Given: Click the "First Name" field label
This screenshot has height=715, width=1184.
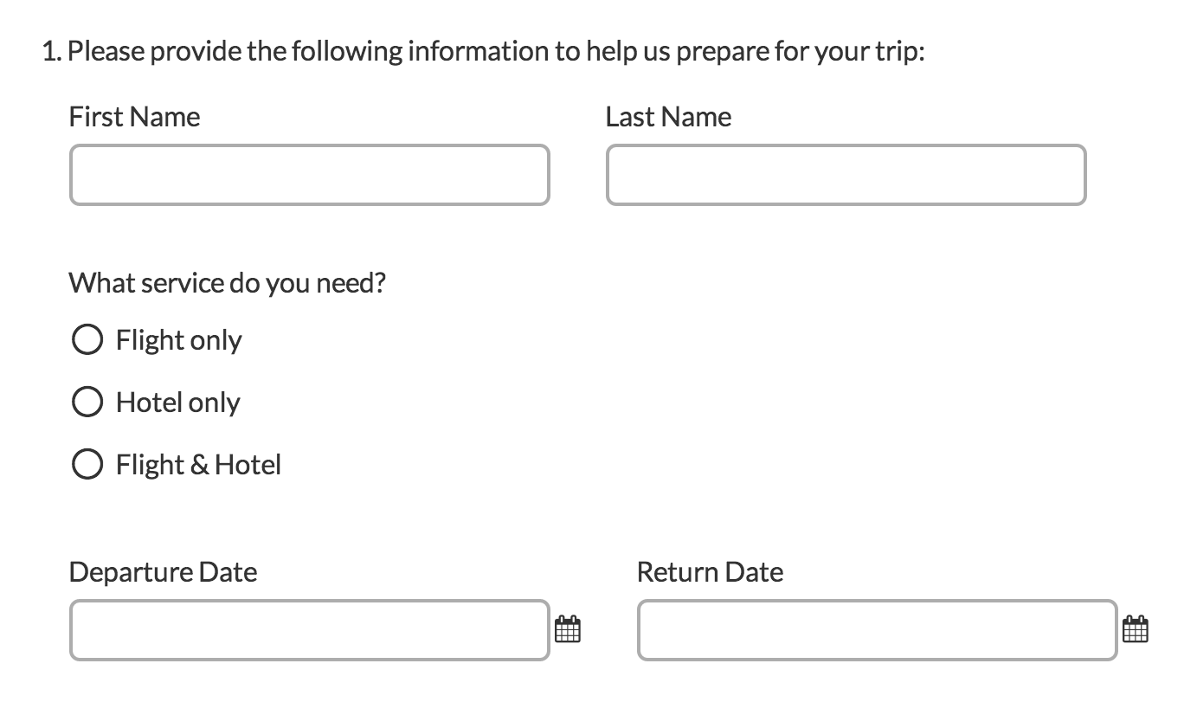Looking at the screenshot, I should (x=134, y=117).
